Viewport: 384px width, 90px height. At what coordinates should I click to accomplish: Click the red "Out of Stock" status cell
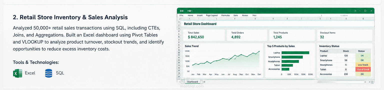363,70
